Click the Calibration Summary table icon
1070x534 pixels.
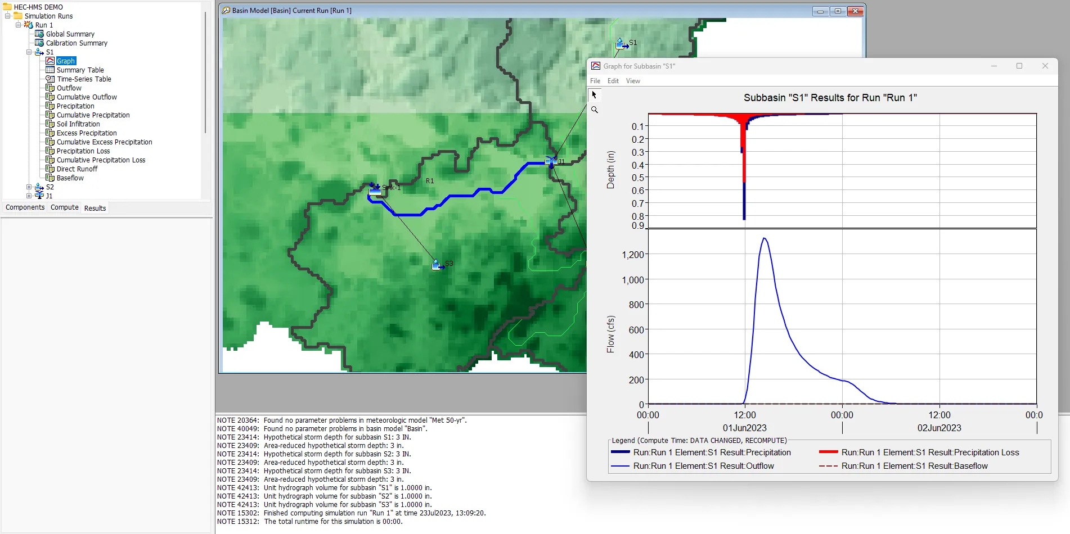39,43
